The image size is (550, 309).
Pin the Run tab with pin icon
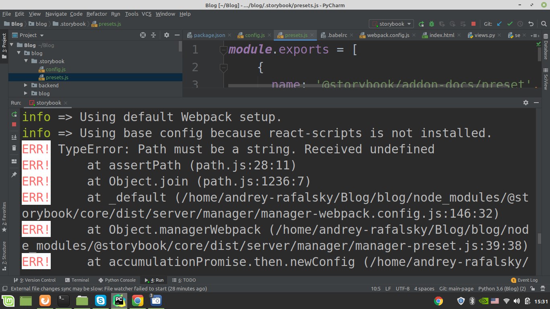[14, 175]
